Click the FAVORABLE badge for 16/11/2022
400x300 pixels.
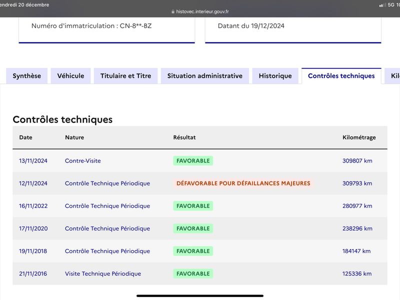[193, 206]
